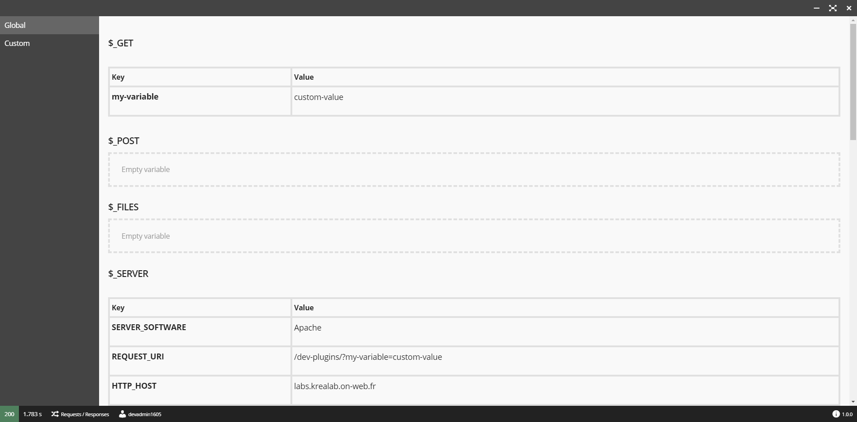Click the $_POST Empty variable box
Image resolution: width=857 pixels, height=422 pixels.
click(x=474, y=170)
